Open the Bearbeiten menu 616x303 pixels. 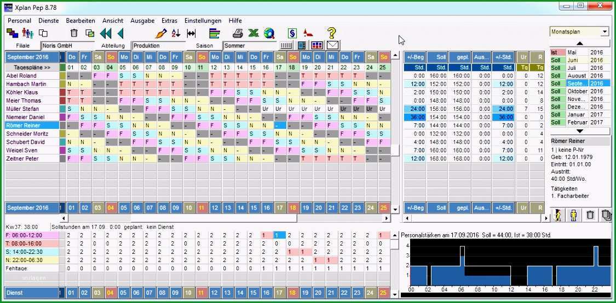80,21
